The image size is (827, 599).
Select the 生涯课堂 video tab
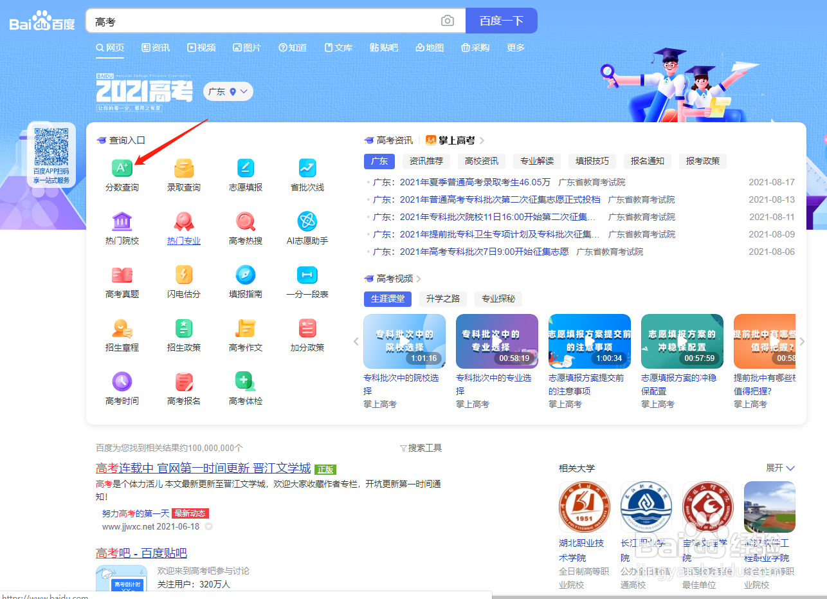(388, 299)
